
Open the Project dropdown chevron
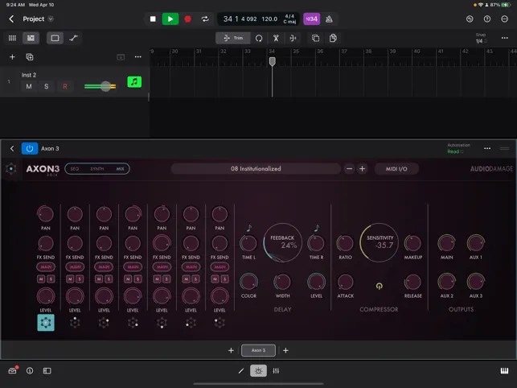click(x=51, y=19)
